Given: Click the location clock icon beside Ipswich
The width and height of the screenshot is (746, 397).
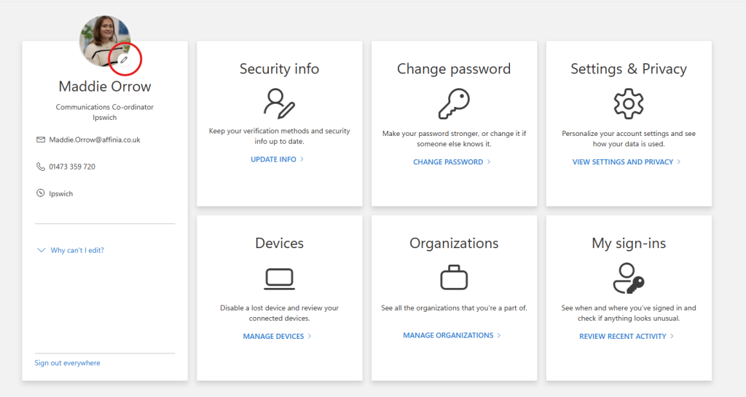Looking at the screenshot, I should pos(41,193).
